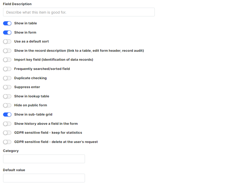
Task: Enable GDPR delete at user's request
Action: click(x=7, y=142)
